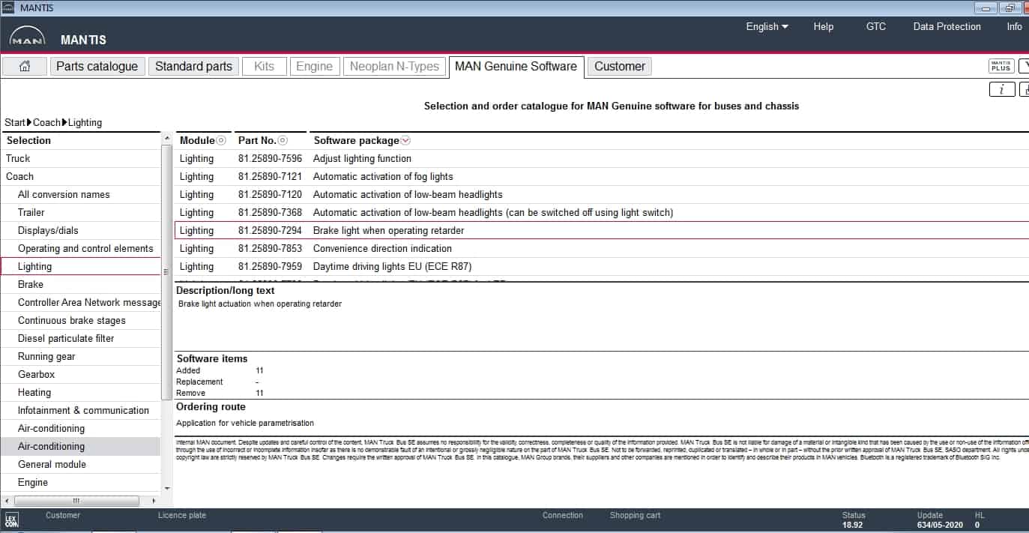This screenshot has width=1029, height=533.
Task: Select Brake category
Action: [81, 284]
